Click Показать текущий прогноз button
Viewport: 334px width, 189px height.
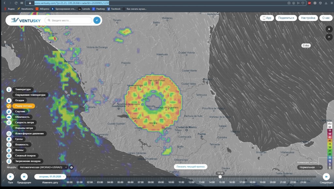(190, 166)
